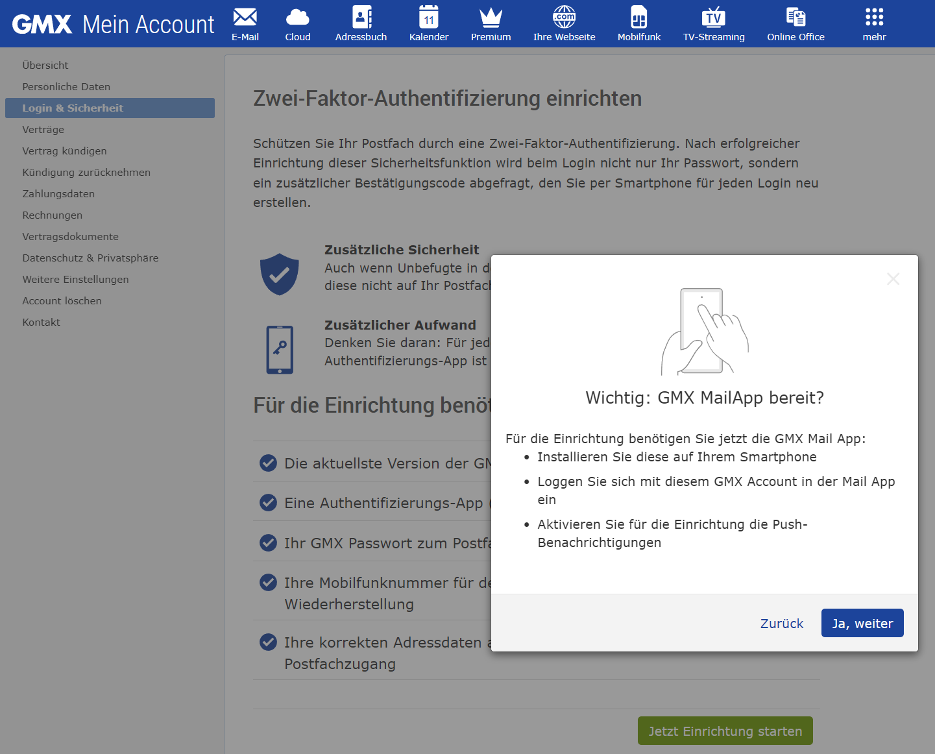
Task: Open Rechnungen in the sidebar
Action: [53, 215]
